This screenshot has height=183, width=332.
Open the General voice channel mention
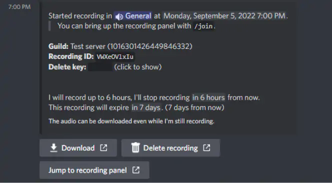coord(133,16)
